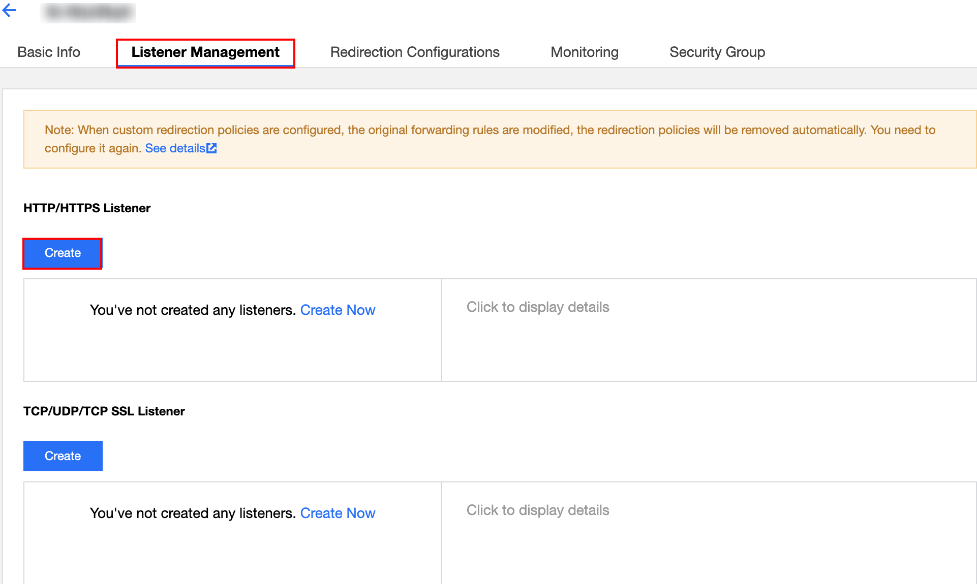Click Create Now in HTTP/HTTPS listener panel
The width and height of the screenshot is (977, 584).
(338, 310)
